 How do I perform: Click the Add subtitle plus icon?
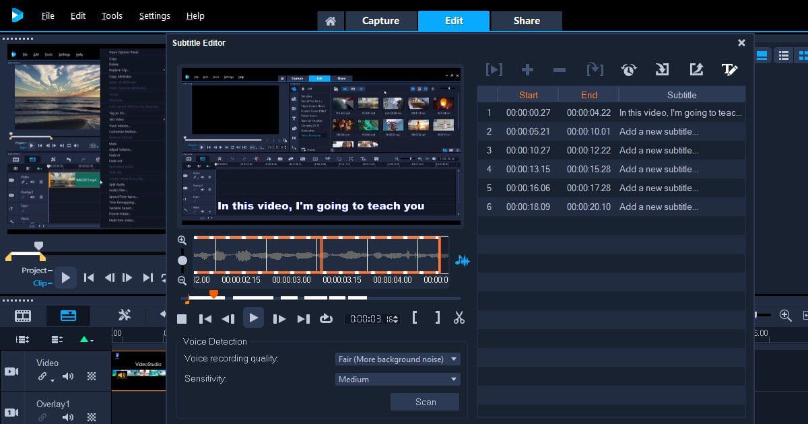527,69
